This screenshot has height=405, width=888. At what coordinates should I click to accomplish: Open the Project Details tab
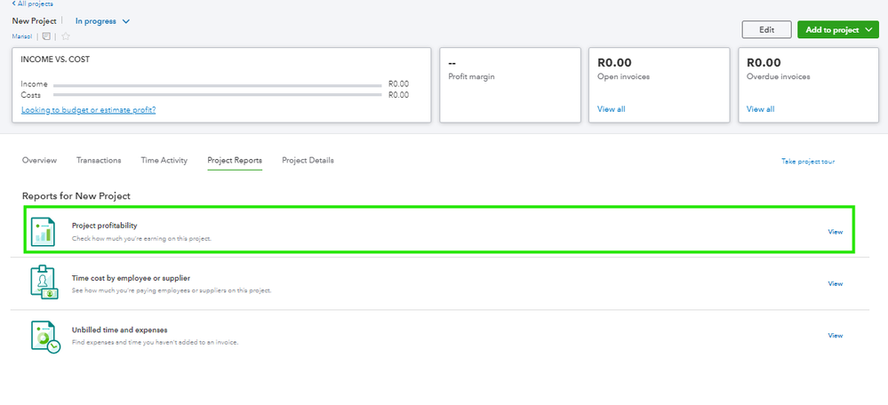tap(308, 160)
